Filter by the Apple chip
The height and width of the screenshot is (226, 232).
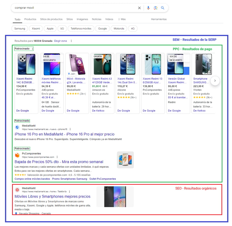pyautogui.click(x=50, y=28)
